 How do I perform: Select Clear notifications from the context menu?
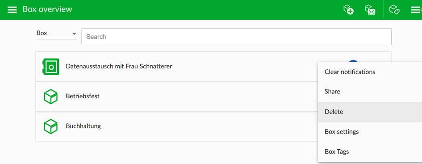click(x=370, y=72)
